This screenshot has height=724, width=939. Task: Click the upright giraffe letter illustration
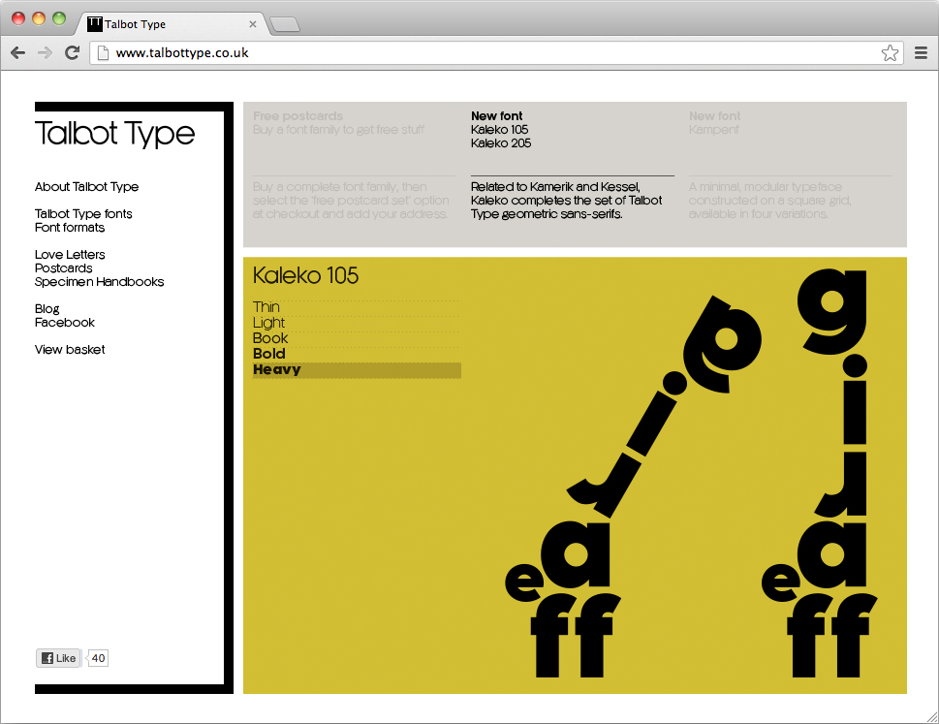821,473
